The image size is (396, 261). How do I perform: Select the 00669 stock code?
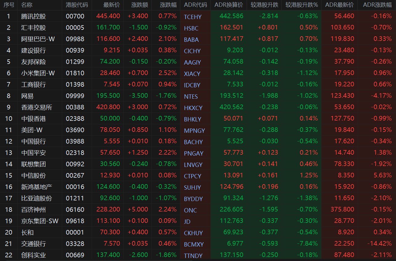coord(75,255)
